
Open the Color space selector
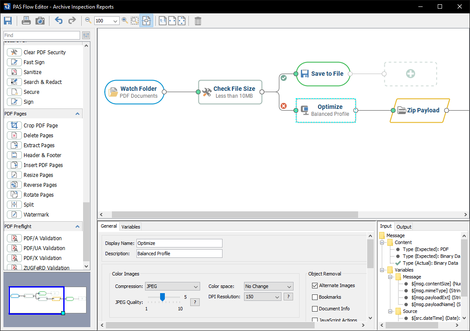click(x=268, y=286)
